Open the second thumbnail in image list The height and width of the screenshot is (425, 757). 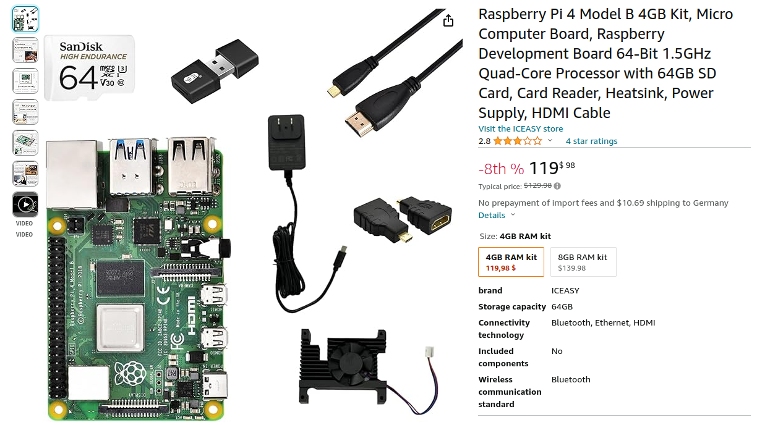[25, 50]
